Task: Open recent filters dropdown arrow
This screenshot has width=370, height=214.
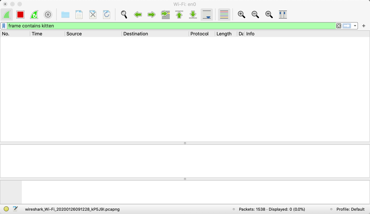Action: click(x=355, y=26)
